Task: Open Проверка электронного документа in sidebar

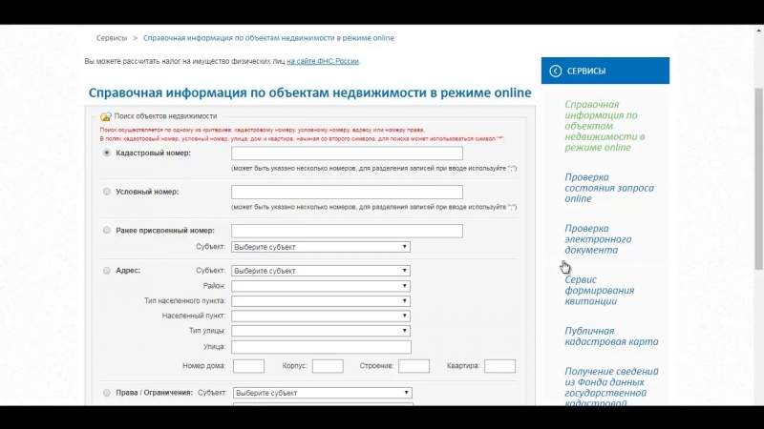Action: [x=598, y=239]
